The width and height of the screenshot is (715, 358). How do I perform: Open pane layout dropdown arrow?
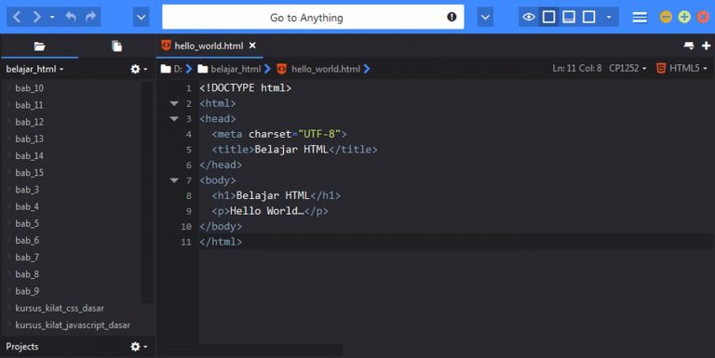point(609,18)
